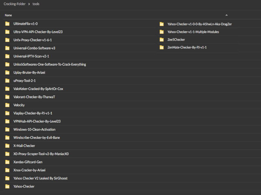261x195 pixels.
Task: Select the last Yahoo-Checker folder in left column
Action: 24,186
